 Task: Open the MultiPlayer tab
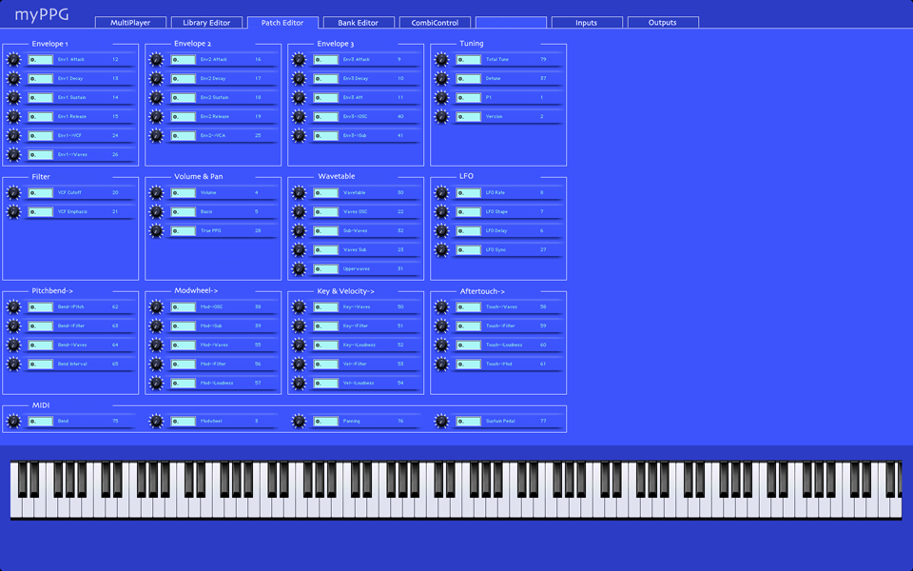[x=130, y=23]
